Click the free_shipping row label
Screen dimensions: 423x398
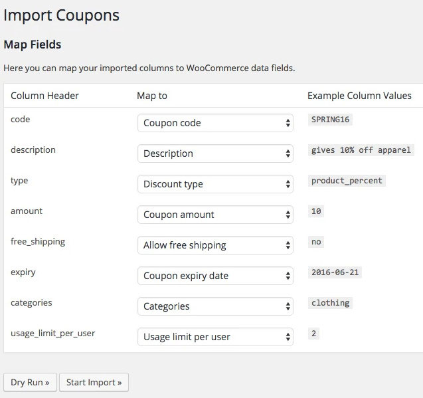click(x=38, y=241)
